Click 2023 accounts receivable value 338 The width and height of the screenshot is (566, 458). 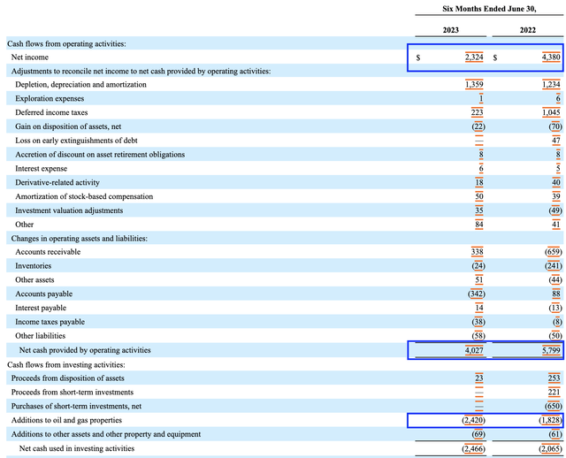(478, 252)
